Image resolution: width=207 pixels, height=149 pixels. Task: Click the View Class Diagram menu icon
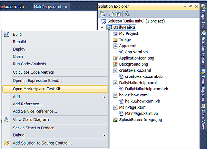click(x=6, y=120)
